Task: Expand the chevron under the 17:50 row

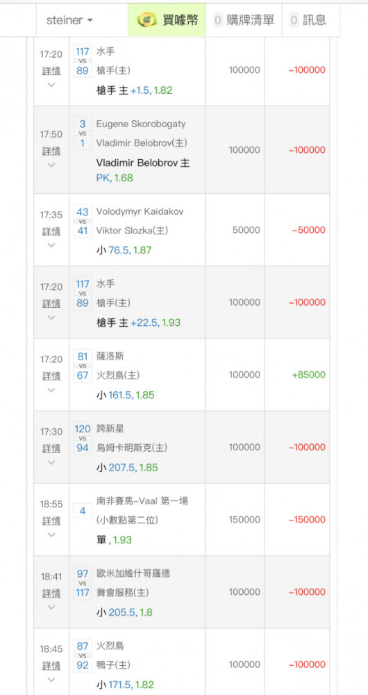Action: [51, 165]
